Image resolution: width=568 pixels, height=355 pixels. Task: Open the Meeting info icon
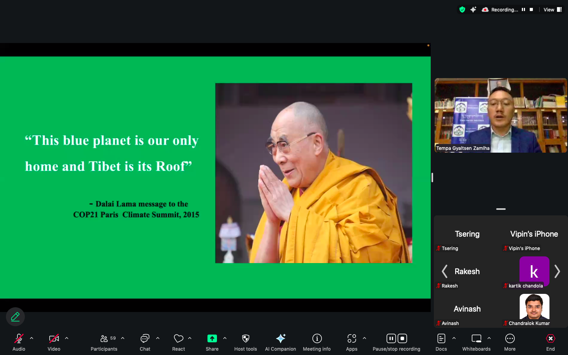click(317, 339)
